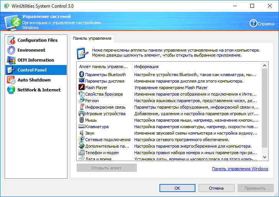Click the gamepad icon for Игровые устройства
The height and width of the screenshot is (197, 279).
(82, 113)
